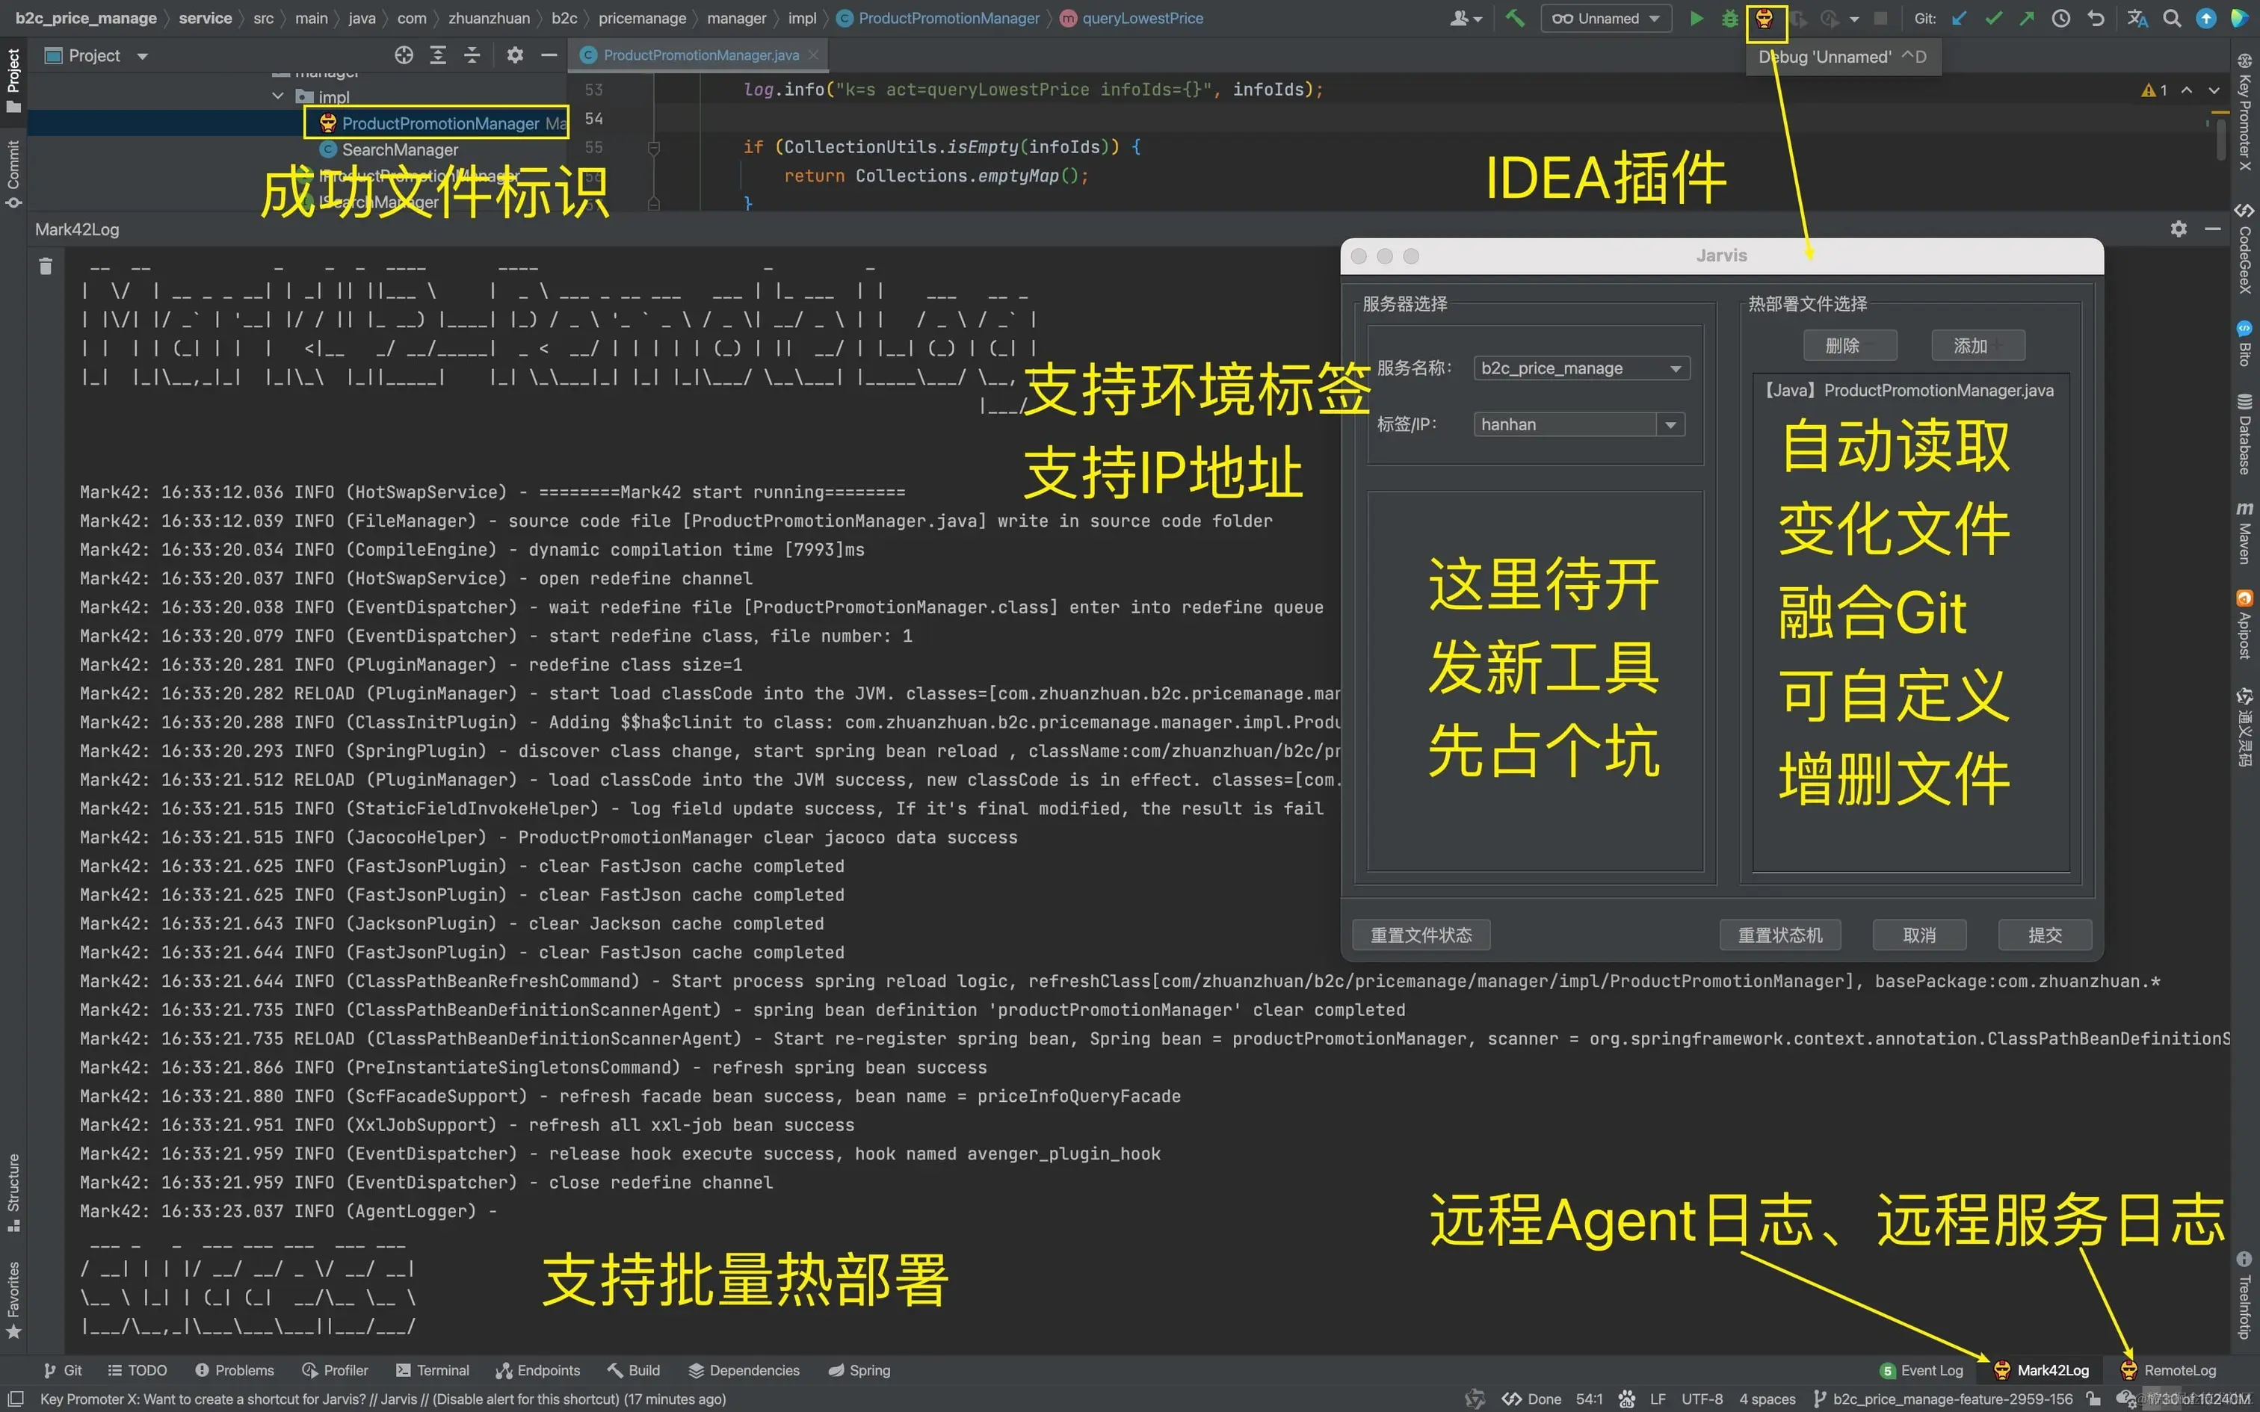Open the hanhan 标签/IP dropdown in Jarvis
Image resolution: width=2260 pixels, height=1412 pixels.
coord(1669,424)
